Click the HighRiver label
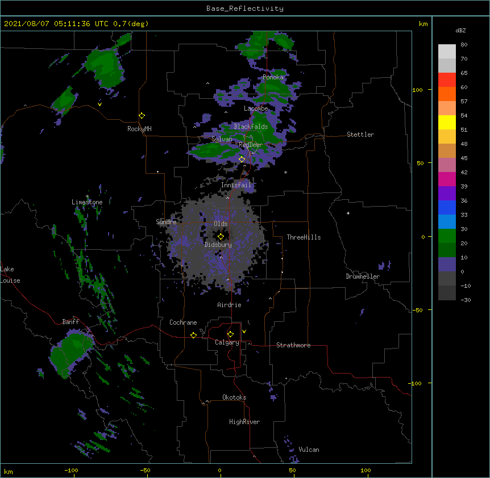 coord(244,422)
